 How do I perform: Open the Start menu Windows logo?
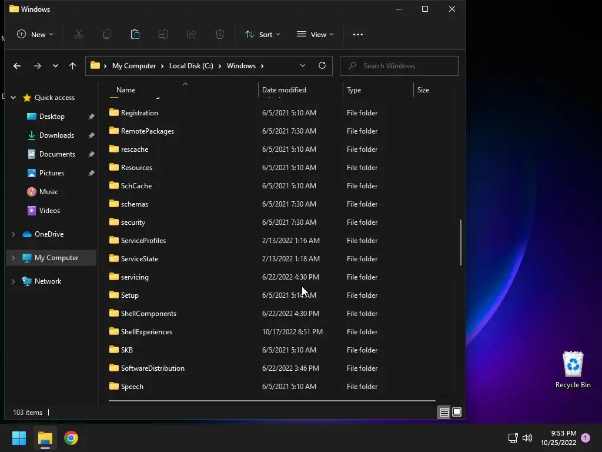tap(19, 438)
